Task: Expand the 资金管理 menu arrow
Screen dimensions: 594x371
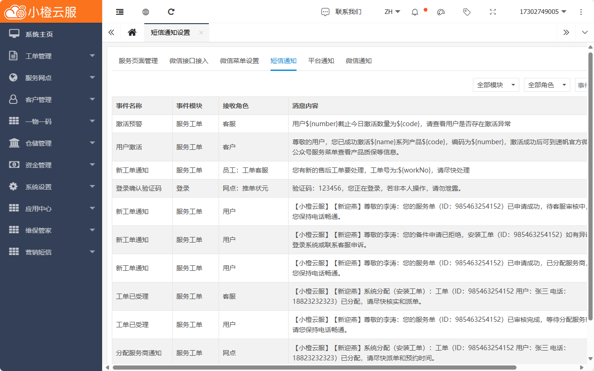Action: tap(92, 165)
